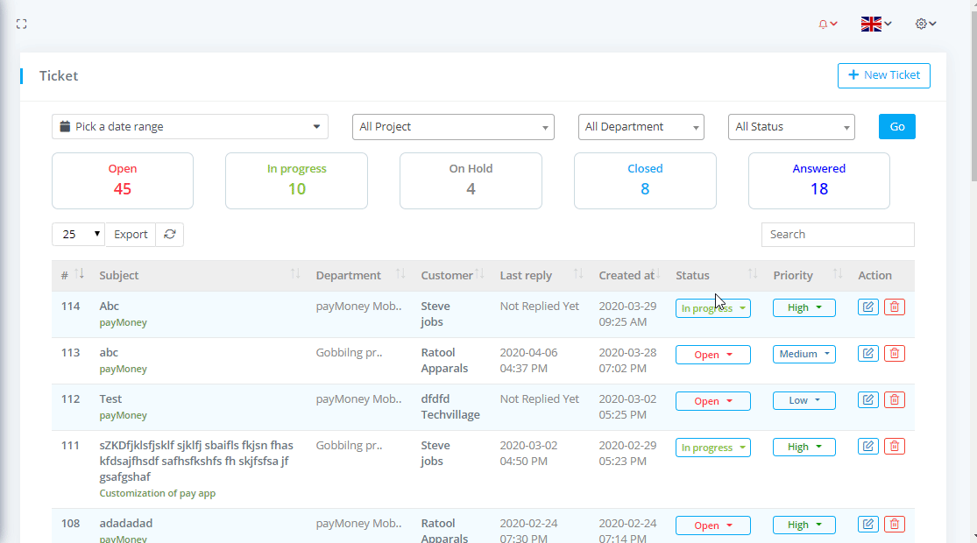This screenshot has height=543, width=977.
Task: Click the New Ticket button
Action: [x=883, y=75]
